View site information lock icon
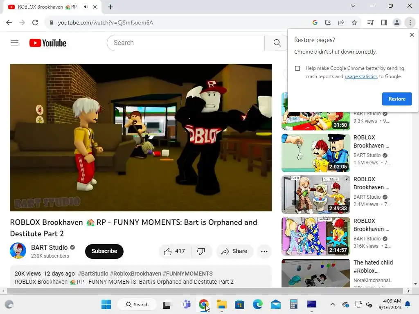This screenshot has height=314, width=419. [52, 22]
